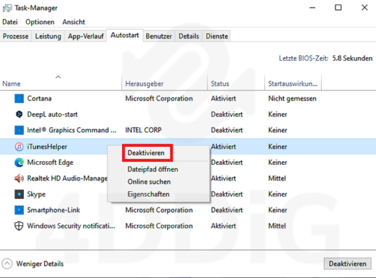The height and width of the screenshot is (278, 376).
Task: Click Cortana's Microsoft Corporation publisher cell
Action: [x=159, y=98]
